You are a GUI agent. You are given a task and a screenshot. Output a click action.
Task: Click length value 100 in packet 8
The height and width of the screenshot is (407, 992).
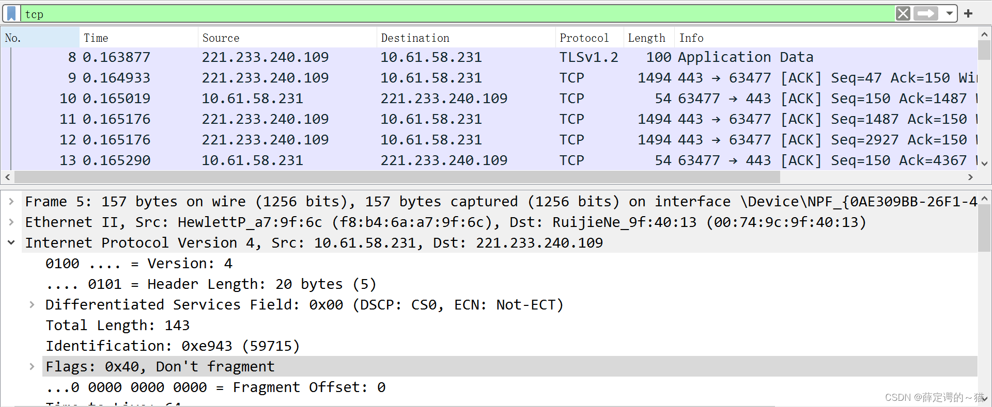[659, 57]
